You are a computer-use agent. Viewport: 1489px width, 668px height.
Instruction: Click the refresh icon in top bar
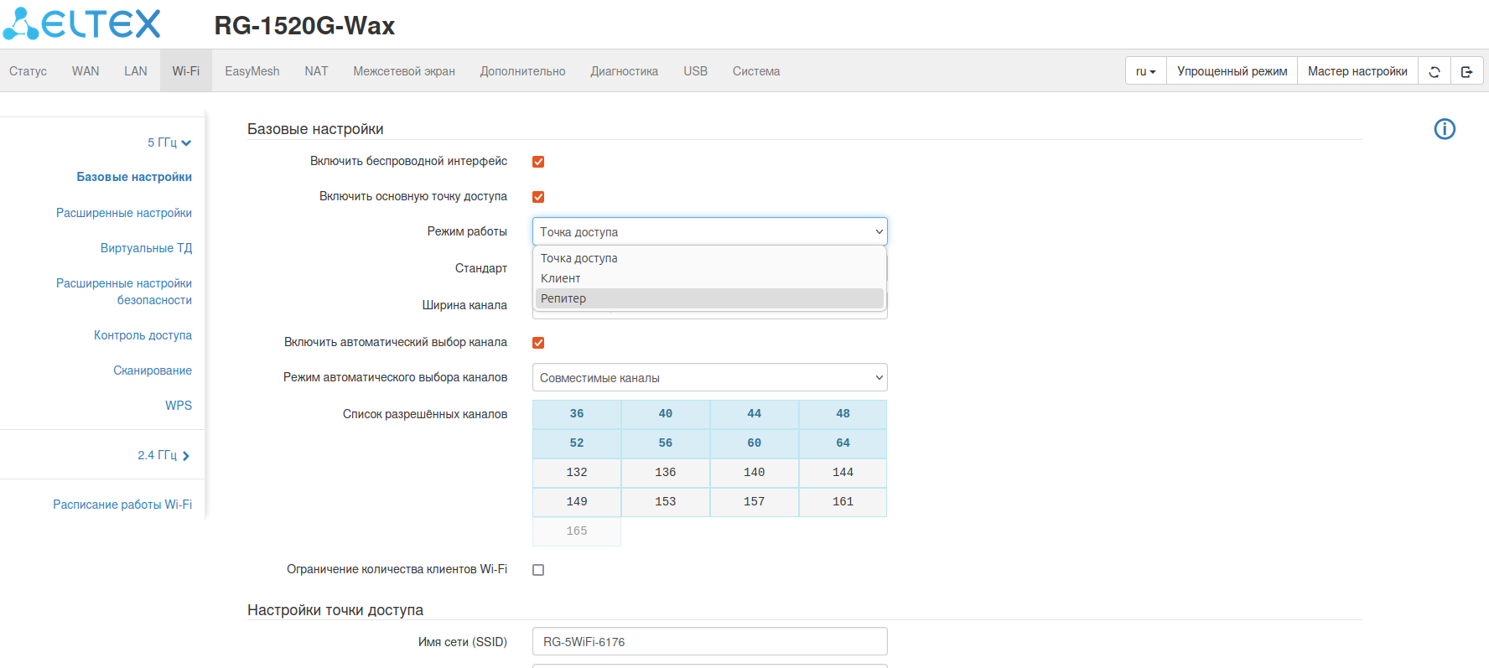(x=1435, y=71)
